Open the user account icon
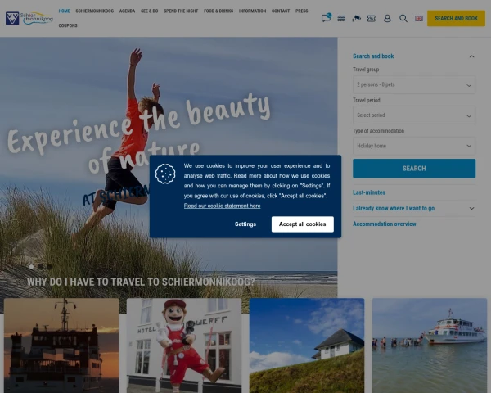491x393 pixels. [387, 18]
